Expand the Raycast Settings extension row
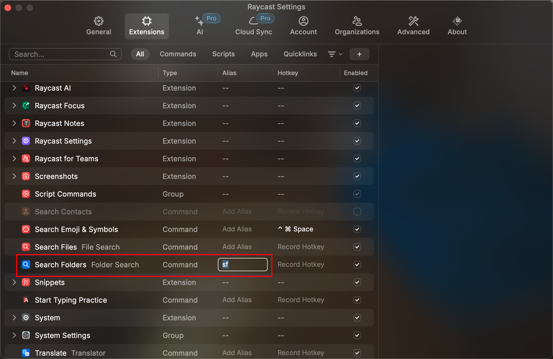553x359 pixels. point(14,141)
